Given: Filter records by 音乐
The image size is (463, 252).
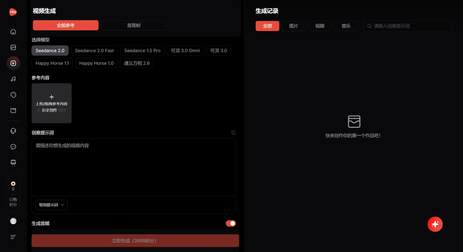Looking at the screenshot, I should pyautogui.click(x=346, y=26).
